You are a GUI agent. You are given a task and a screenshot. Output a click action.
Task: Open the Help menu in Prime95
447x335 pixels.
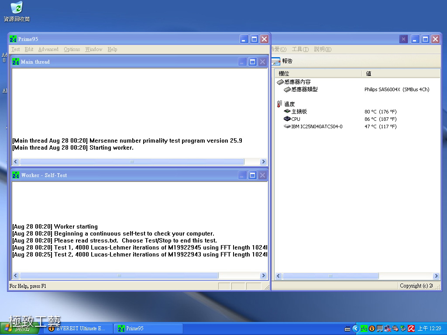[x=112, y=49]
